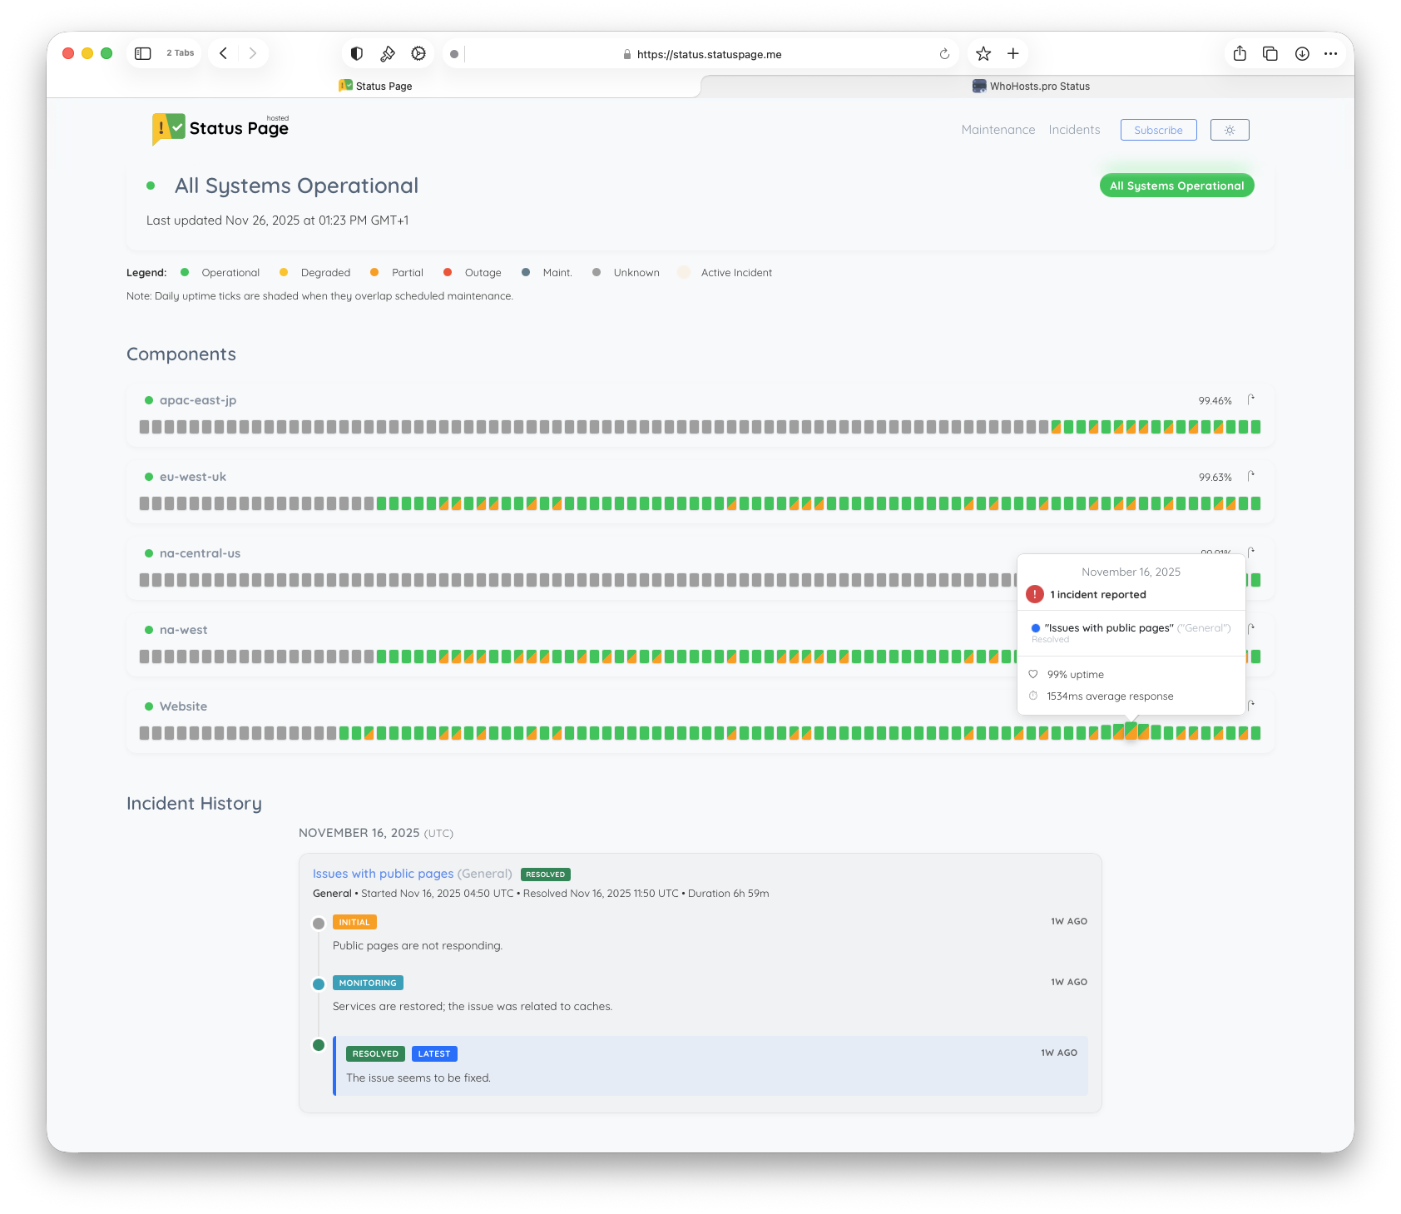Click the sun theme icon near Subscribe
The image size is (1401, 1214).
point(1230,130)
